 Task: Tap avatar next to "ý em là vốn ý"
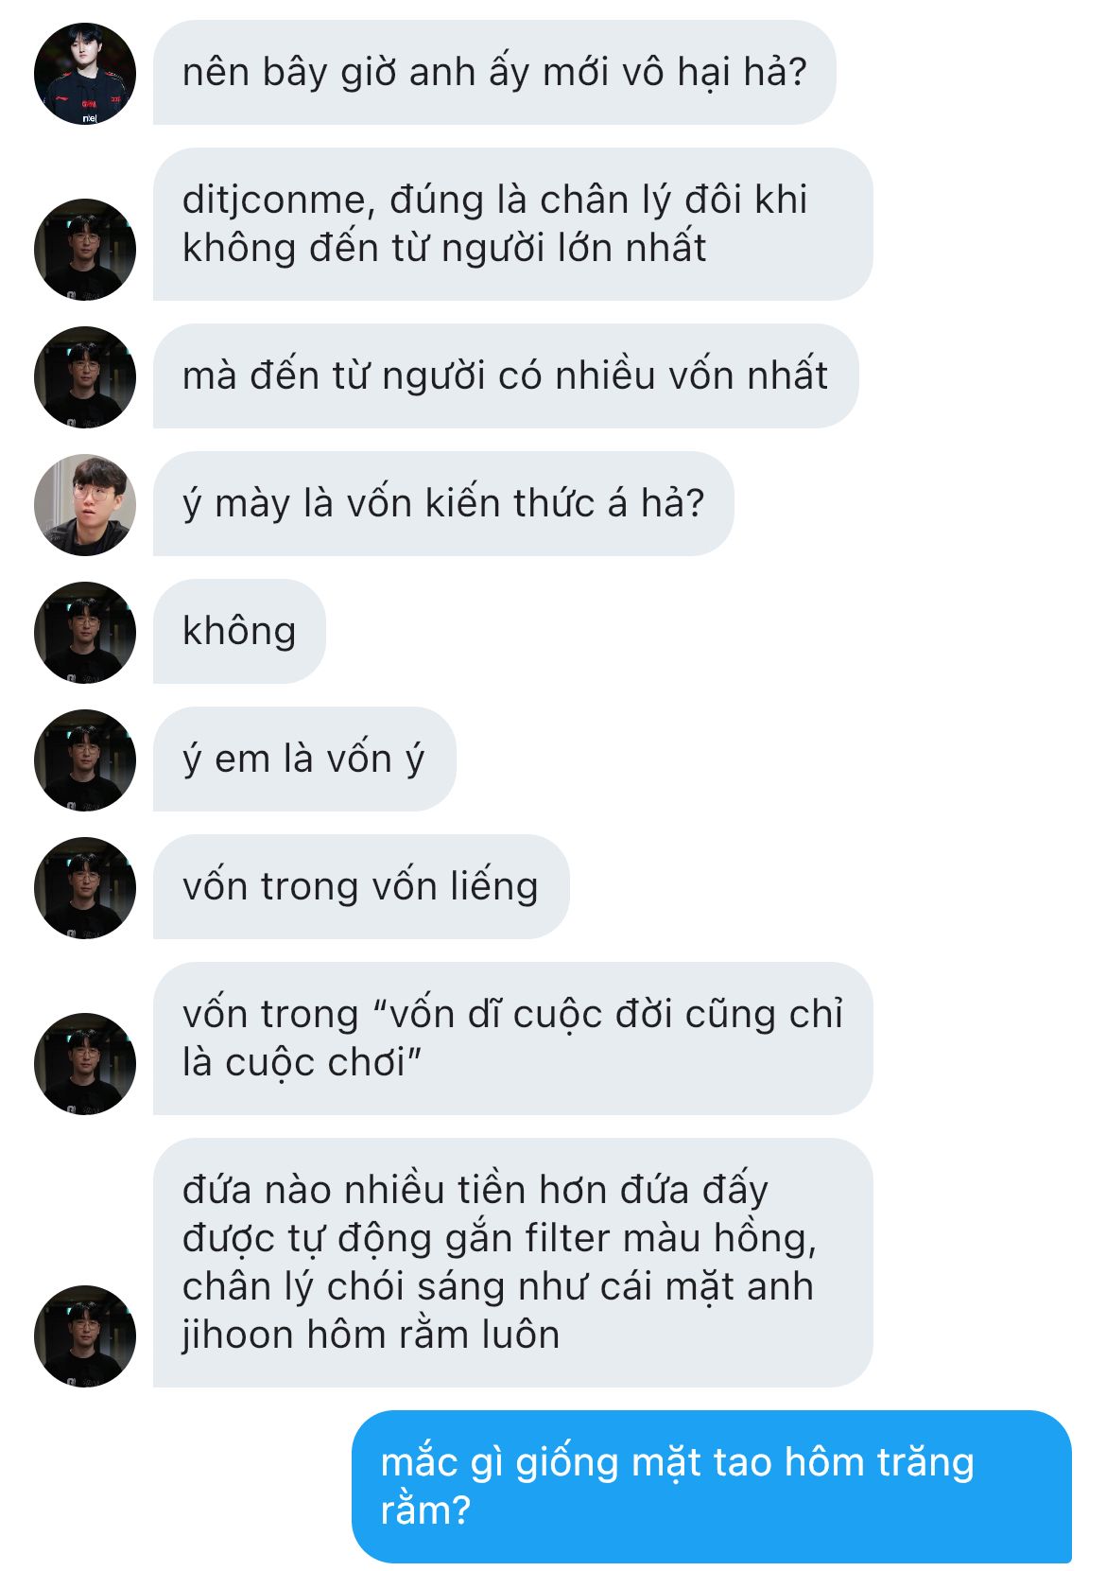click(x=85, y=760)
